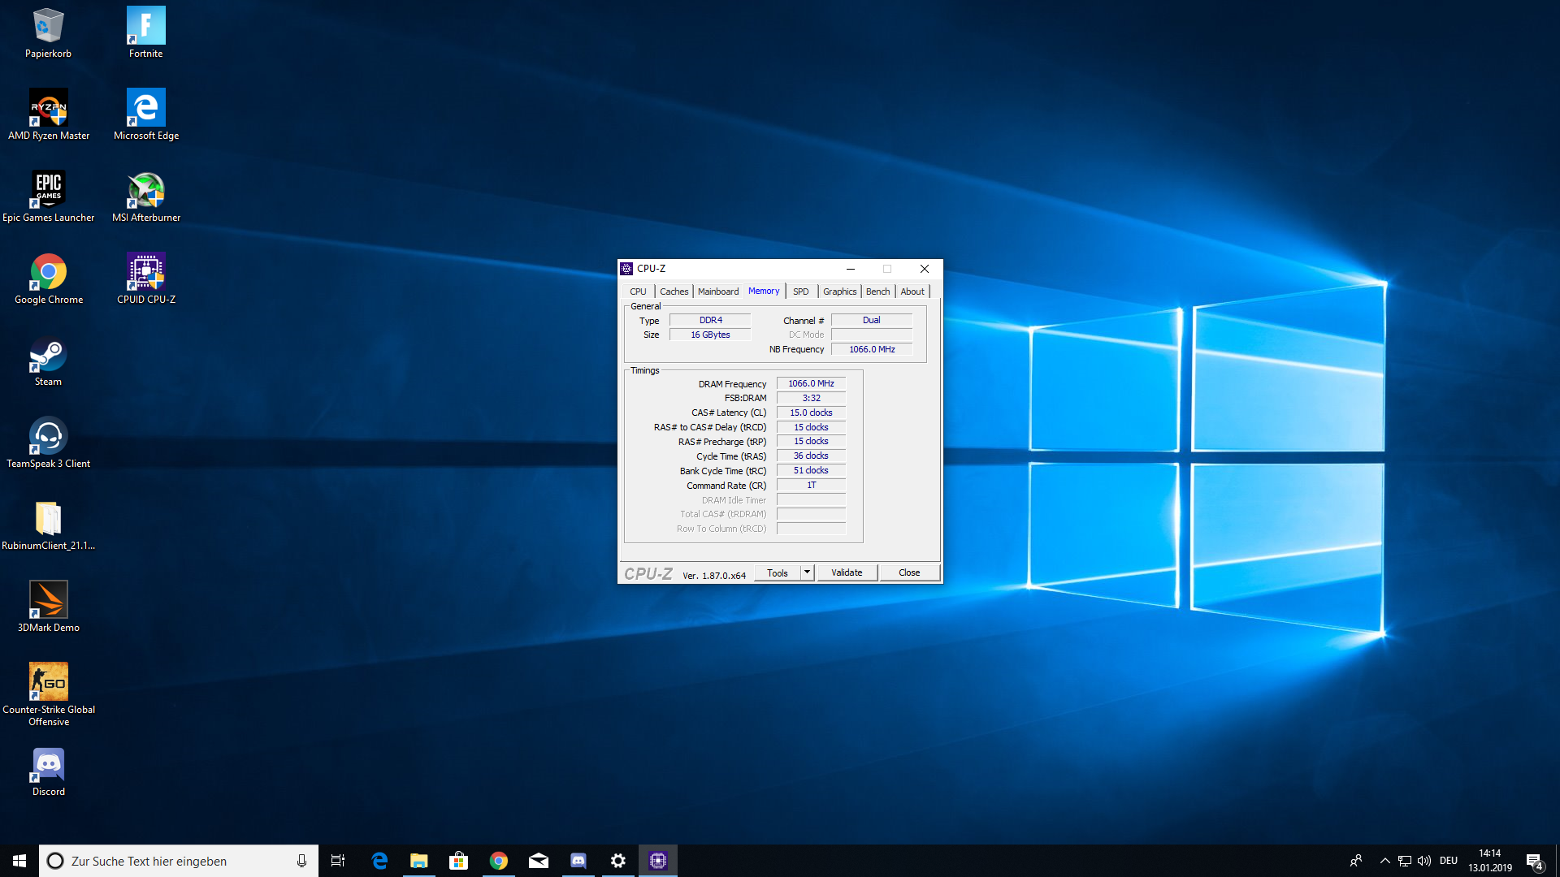The height and width of the screenshot is (877, 1560).
Task: Expand hidden system tray icons chevron
Action: (x=1384, y=861)
